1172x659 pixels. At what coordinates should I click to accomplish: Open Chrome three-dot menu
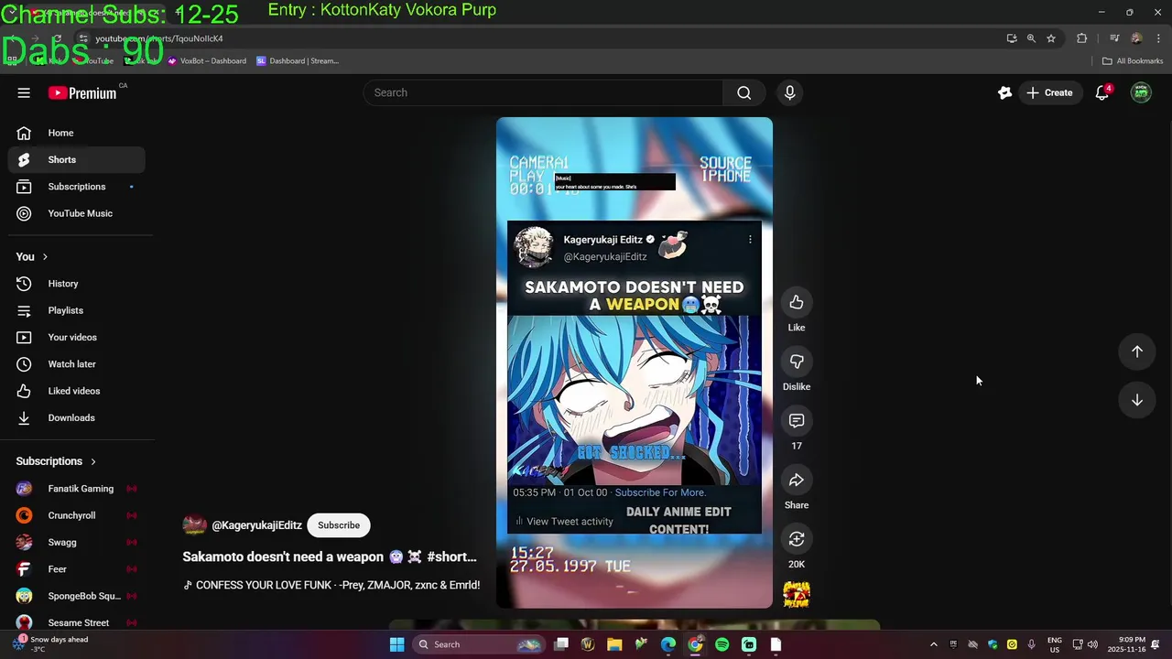[1156, 38]
